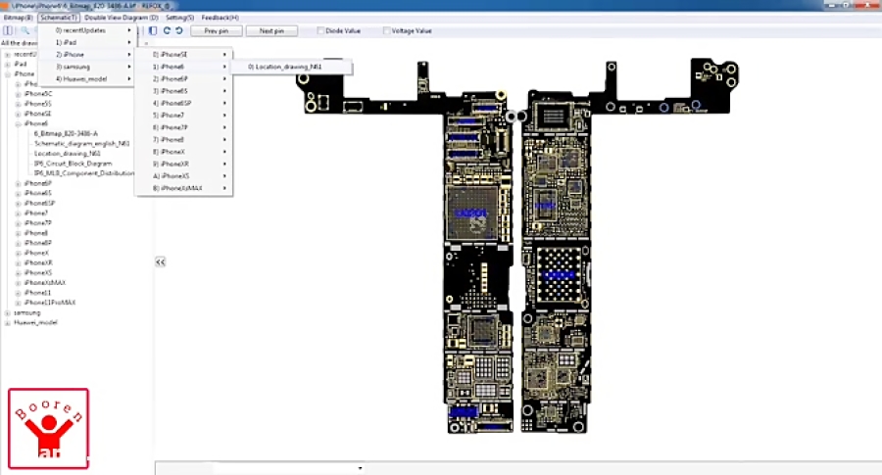This screenshot has width=882, height=475.
Task: Select iPhoneSE in the iPhone submenu
Action: 183,55
